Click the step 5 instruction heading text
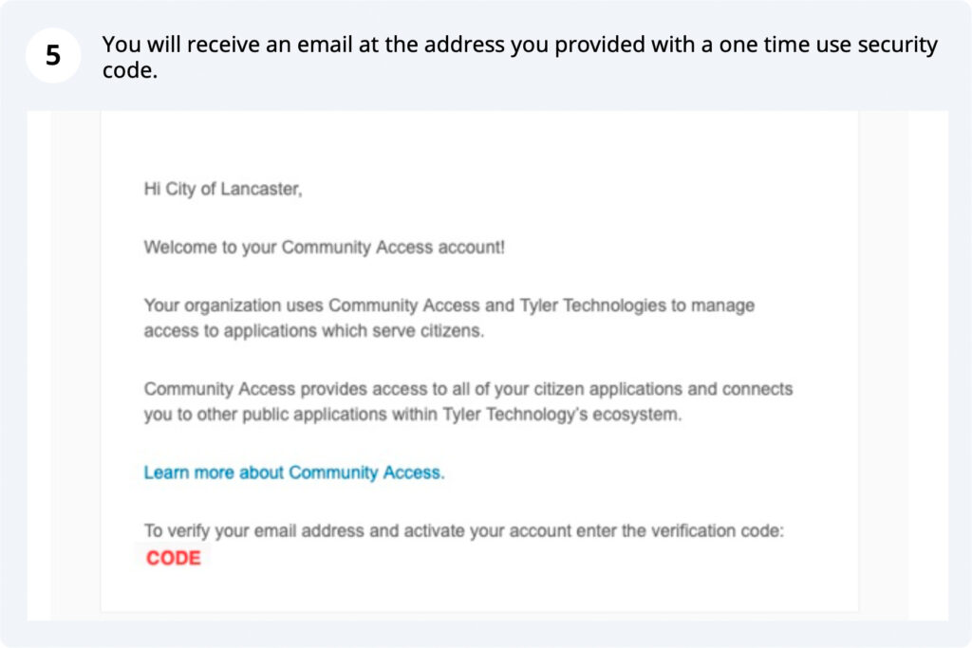 pos(519,57)
